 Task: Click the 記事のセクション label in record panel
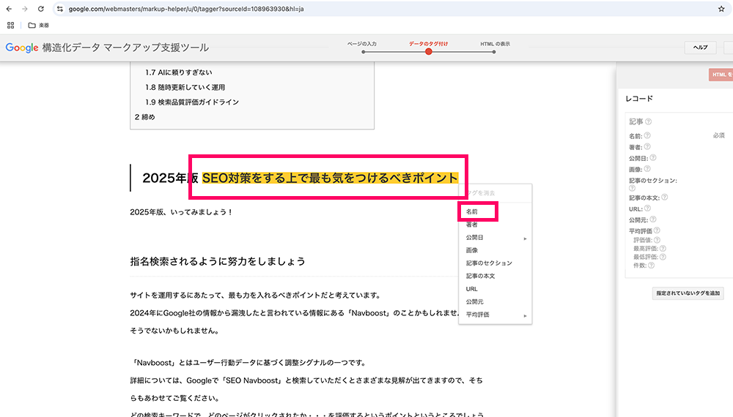pos(653,181)
